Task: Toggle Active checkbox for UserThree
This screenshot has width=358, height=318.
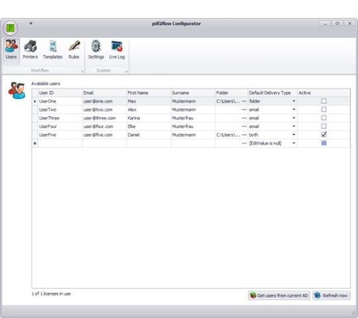Action: click(x=324, y=118)
